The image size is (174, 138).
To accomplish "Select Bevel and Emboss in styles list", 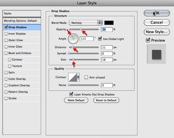I will (x=20, y=53).
